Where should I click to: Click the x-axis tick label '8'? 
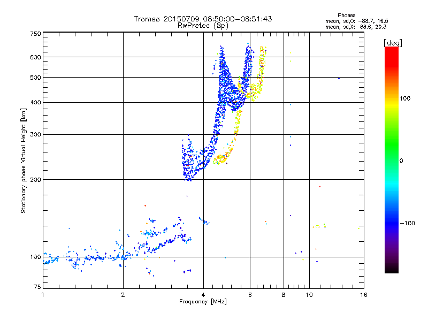tap(284, 295)
